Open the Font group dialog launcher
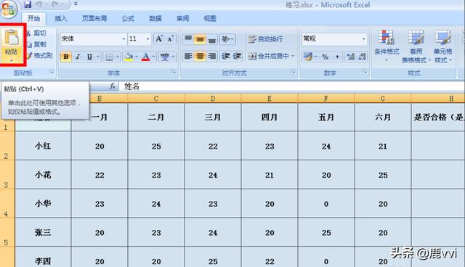Screen dimensions: 465x267 174,72
